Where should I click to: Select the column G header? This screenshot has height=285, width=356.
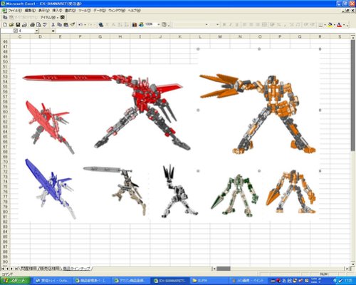(x=100, y=36)
